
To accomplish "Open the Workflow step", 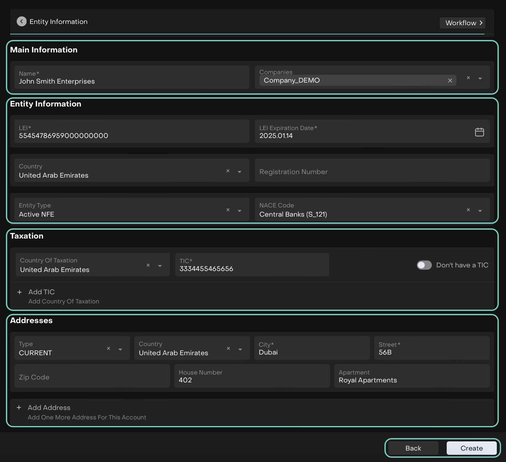I will pos(462,23).
